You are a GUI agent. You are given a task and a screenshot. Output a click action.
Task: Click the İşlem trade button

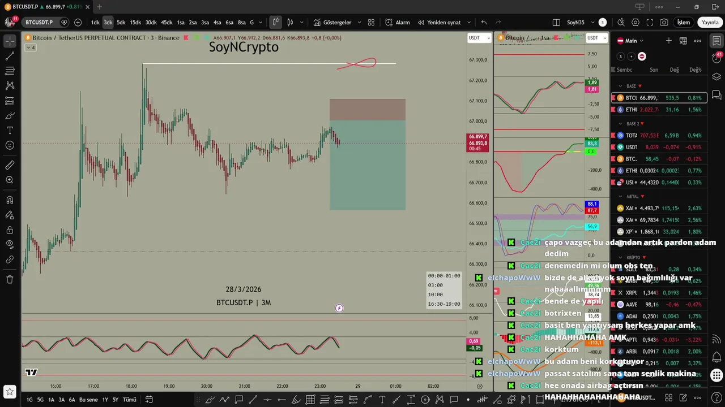684,23
